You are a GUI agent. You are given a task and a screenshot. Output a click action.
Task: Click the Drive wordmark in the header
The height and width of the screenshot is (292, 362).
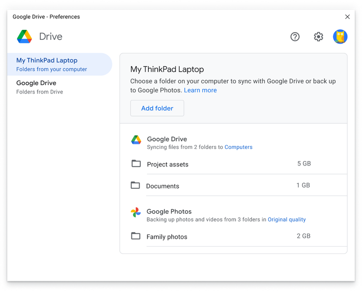pos(51,36)
